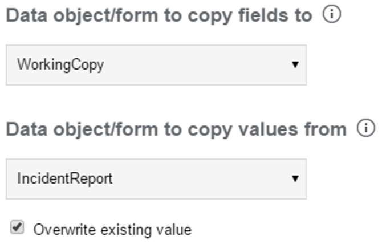Click "Data object/form to copy values from" heading
This screenshot has width=382, height=244.
click(176, 129)
